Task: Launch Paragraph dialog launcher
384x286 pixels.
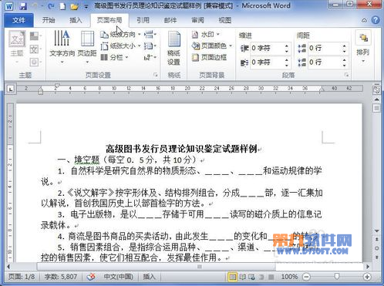Action: pyautogui.click(x=347, y=75)
